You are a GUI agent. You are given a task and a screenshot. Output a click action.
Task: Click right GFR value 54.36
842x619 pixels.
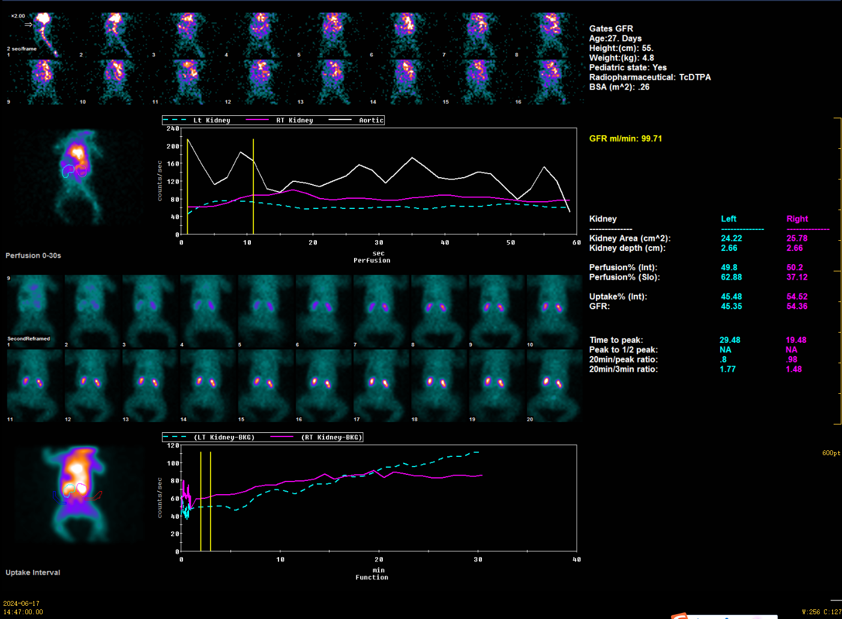click(x=797, y=306)
